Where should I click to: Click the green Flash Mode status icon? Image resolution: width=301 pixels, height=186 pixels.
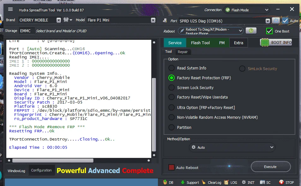228,10
